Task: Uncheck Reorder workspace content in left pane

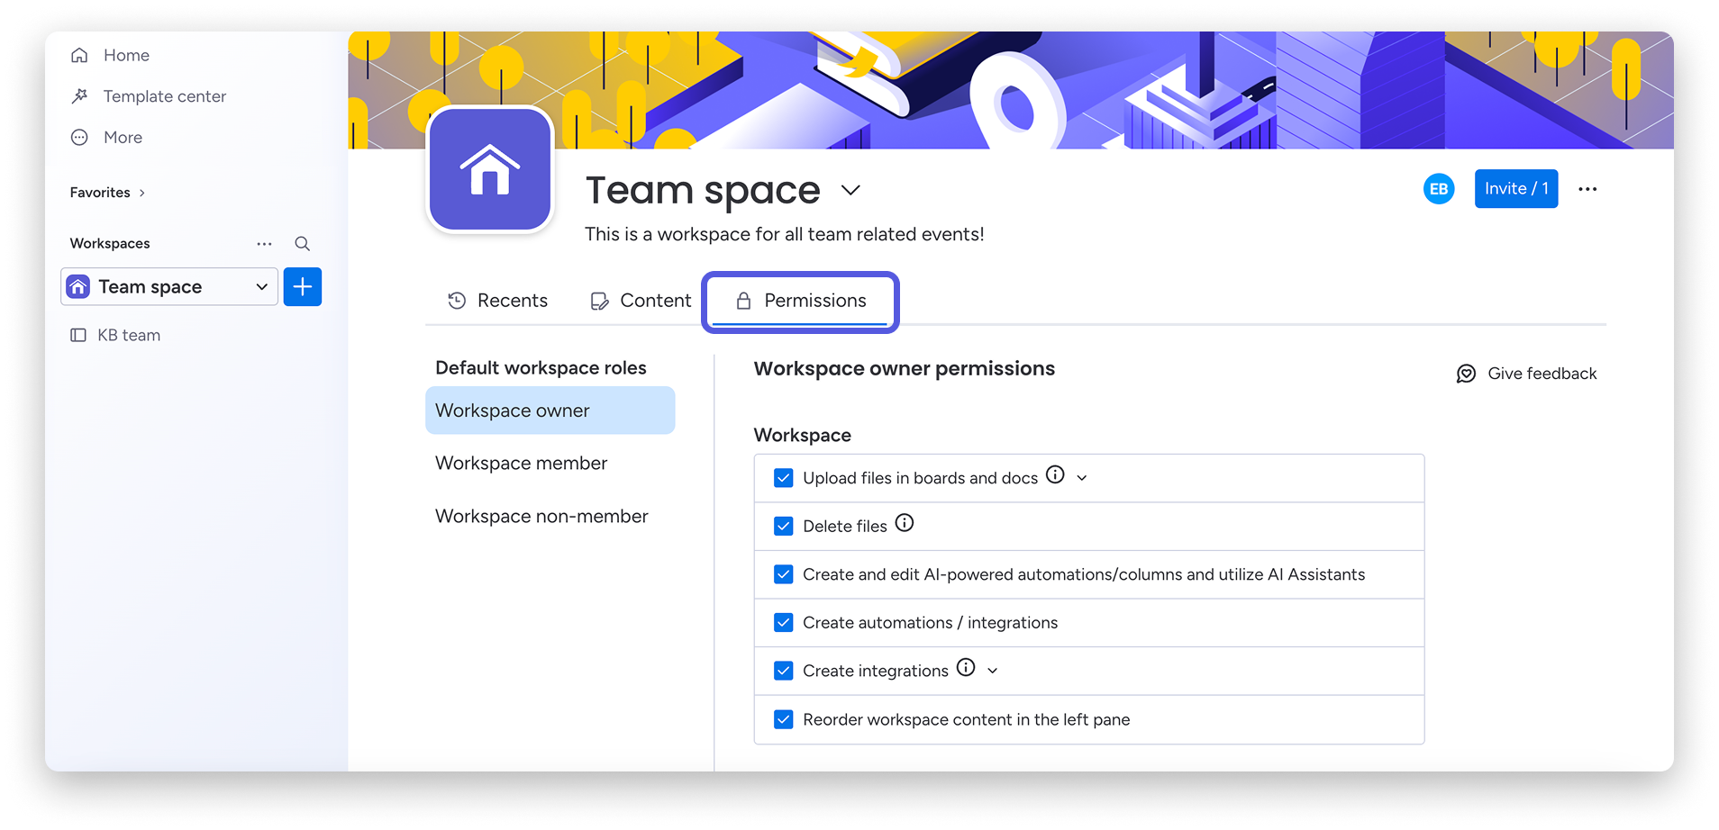Action: point(784,719)
